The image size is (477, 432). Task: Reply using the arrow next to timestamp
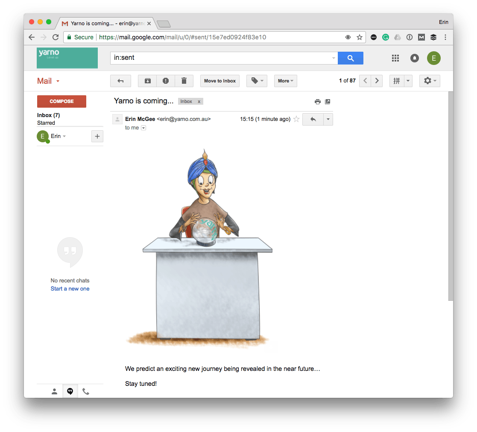point(313,119)
